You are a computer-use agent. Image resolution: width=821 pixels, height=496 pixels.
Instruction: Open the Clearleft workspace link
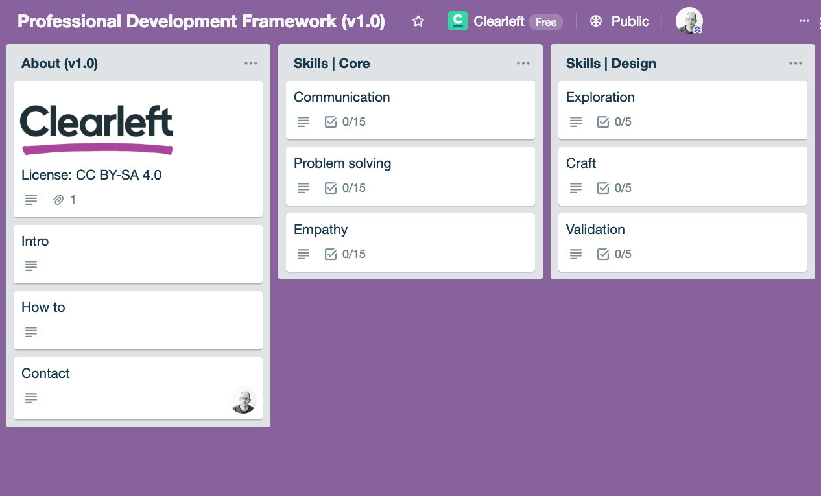click(x=499, y=21)
